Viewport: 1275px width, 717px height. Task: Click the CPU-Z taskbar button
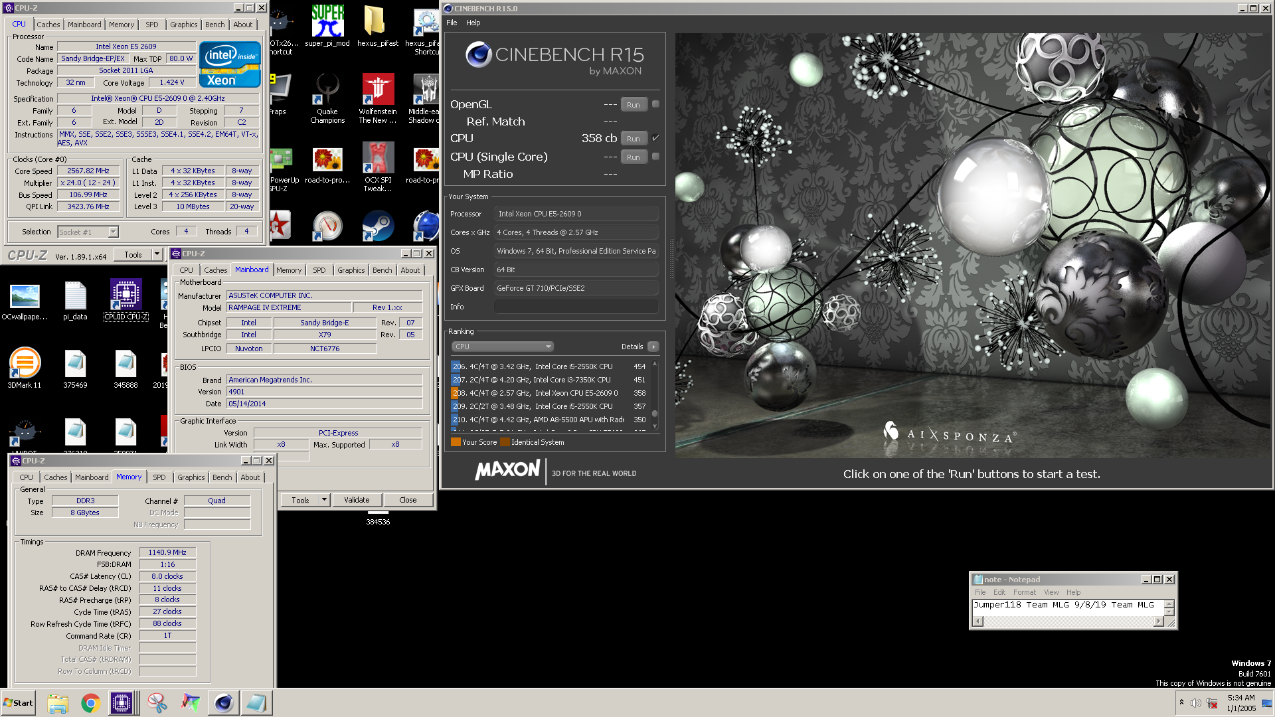click(122, 703)
